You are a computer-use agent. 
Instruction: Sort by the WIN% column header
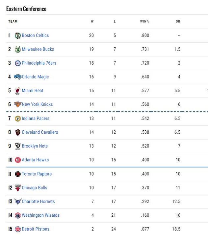[x=144, y=21]
